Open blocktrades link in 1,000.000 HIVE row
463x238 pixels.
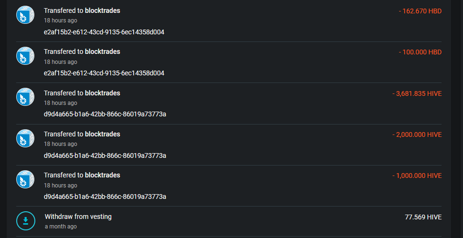[x=103, y=175]
